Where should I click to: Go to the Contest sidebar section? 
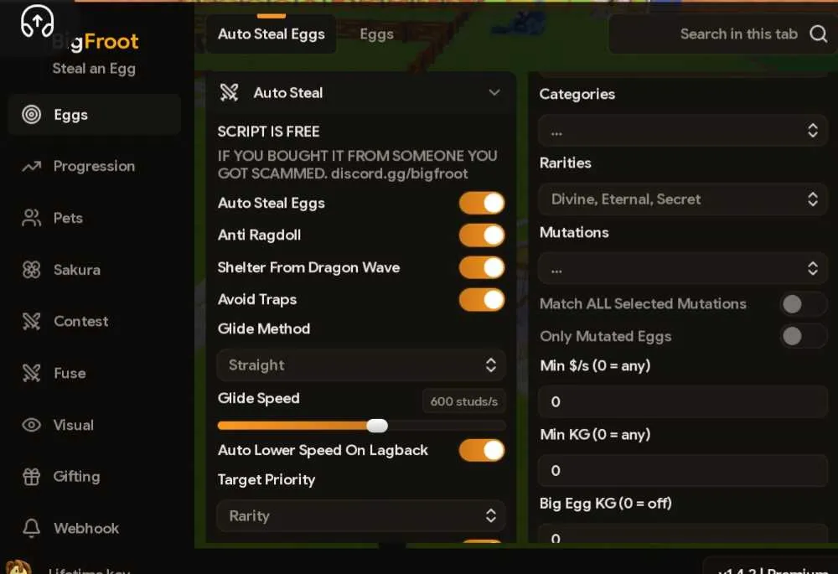(x=95, y=321)
